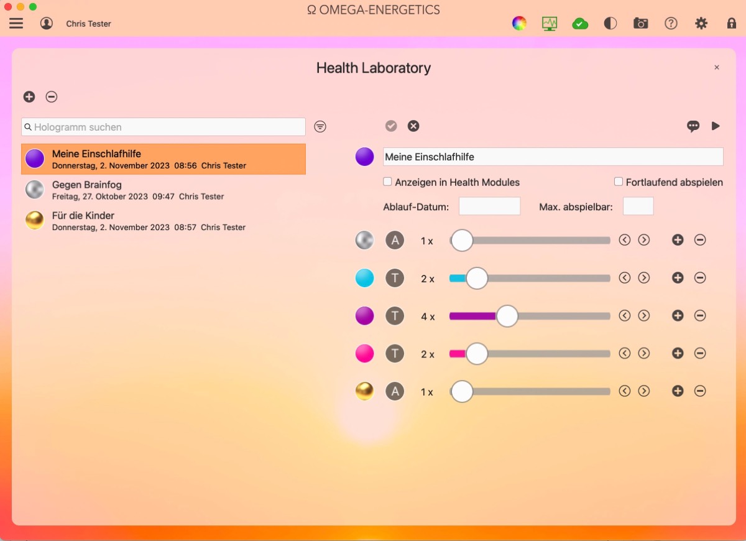Remove the gold sphere row with minus

click(700, 391)
